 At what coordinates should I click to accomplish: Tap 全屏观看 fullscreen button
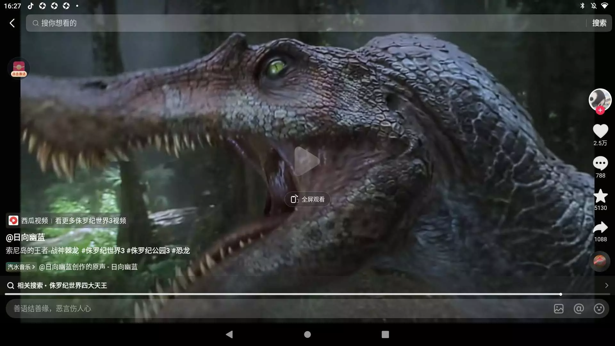307,199
